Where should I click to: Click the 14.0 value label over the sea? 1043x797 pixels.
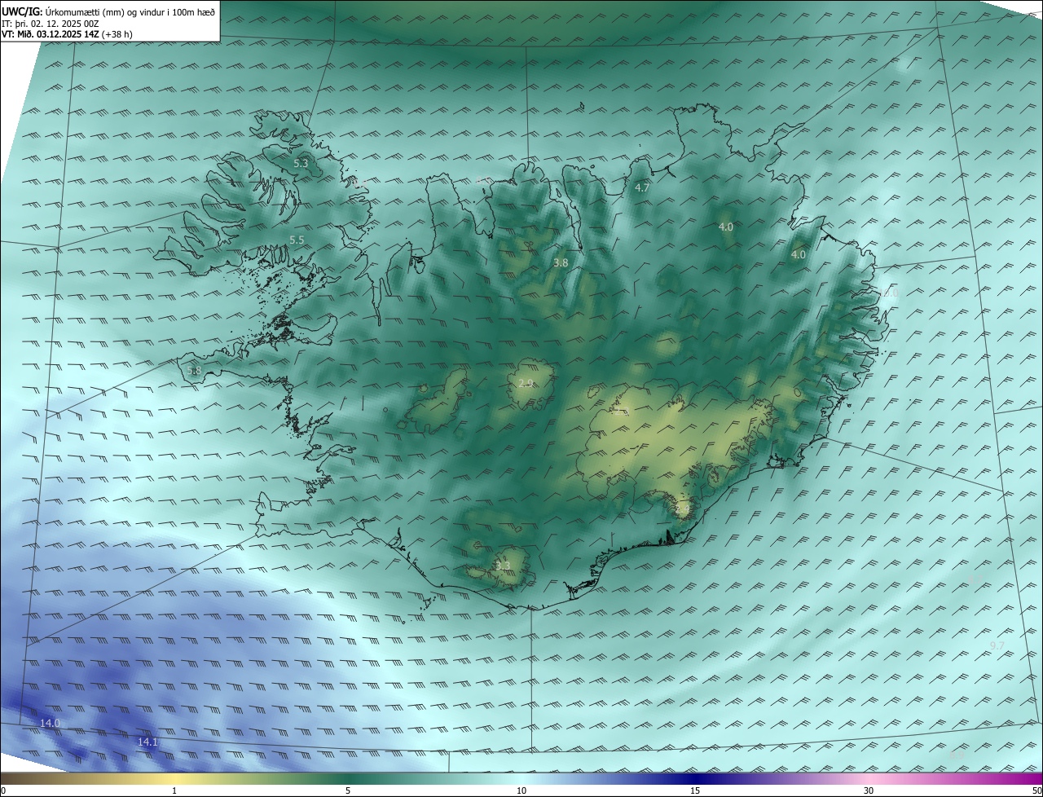pyautogui.click(x=50, y=723)
